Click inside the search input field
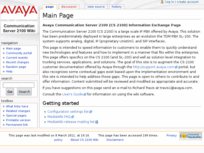This screenshot has width=204, height=153. click(x=19, y=85)
